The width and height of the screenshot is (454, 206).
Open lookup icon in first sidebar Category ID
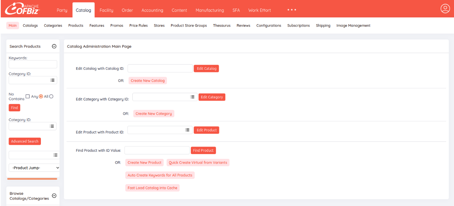click(52, 80)
